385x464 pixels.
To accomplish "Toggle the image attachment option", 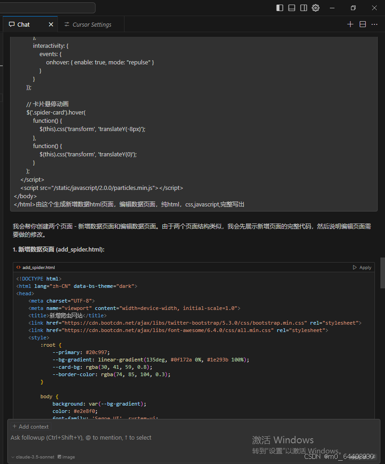I will point(66,457).
